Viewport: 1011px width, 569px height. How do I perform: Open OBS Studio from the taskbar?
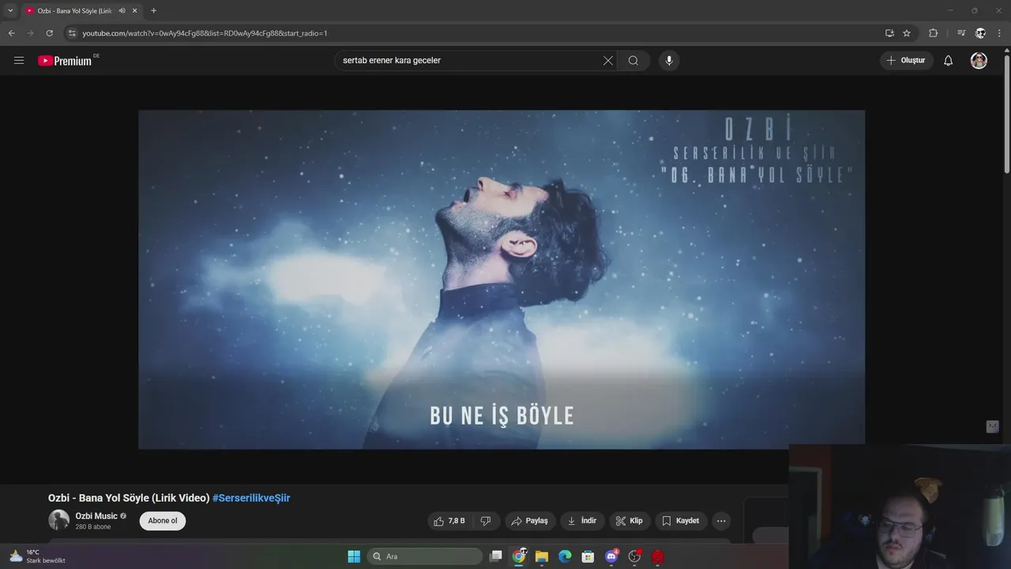coord(634,556)
